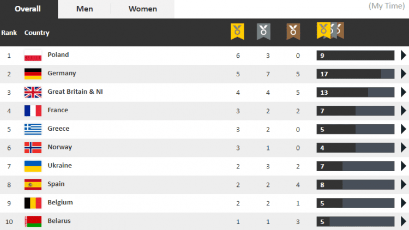Open the Belgium country link
Screen dimensions: 409x230
(x=60, y=203)
